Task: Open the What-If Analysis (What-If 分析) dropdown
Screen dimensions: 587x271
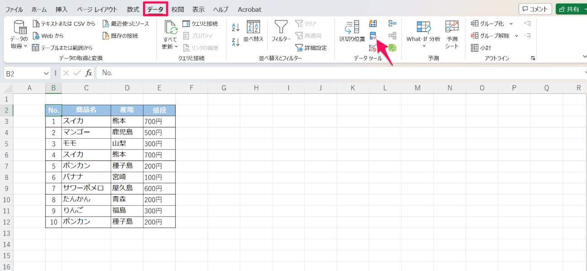Action: [x=424, y=34]
